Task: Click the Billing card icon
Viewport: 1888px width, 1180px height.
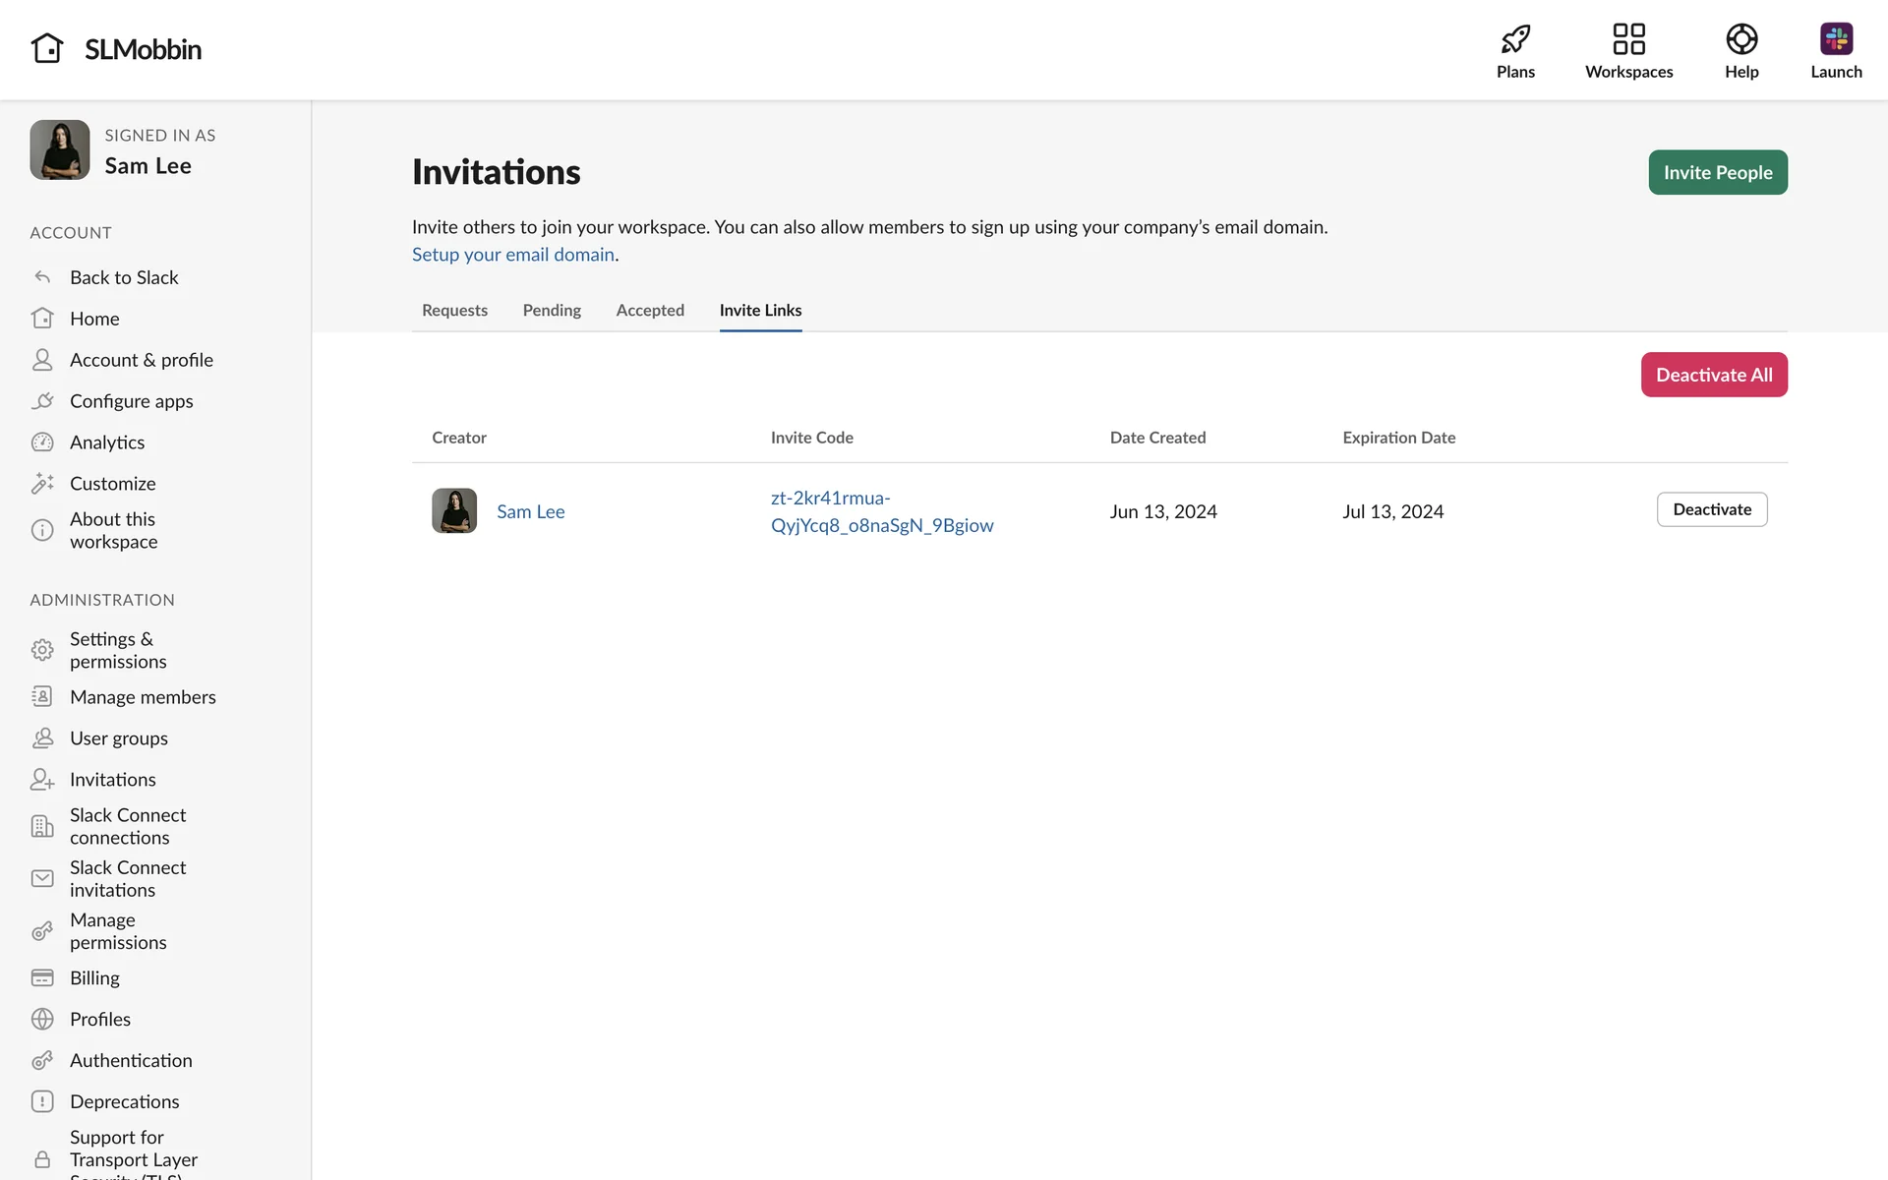Action: (42, 978)
